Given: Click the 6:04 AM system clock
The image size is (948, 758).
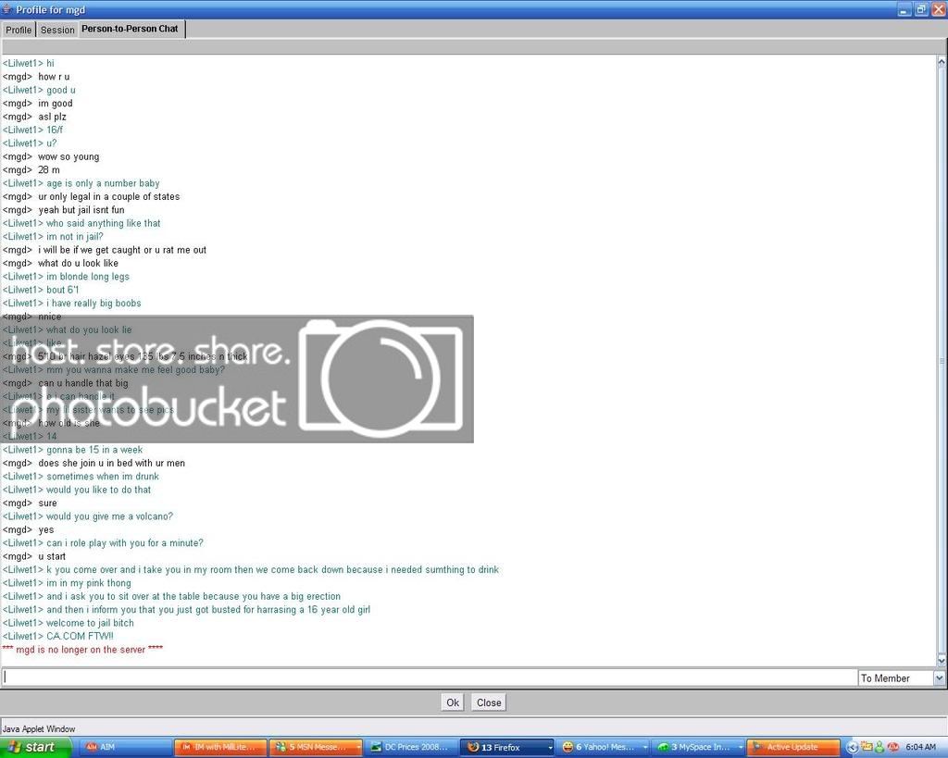Looking at the screenshot, I should pyautogui.click(x=920, y=747).
